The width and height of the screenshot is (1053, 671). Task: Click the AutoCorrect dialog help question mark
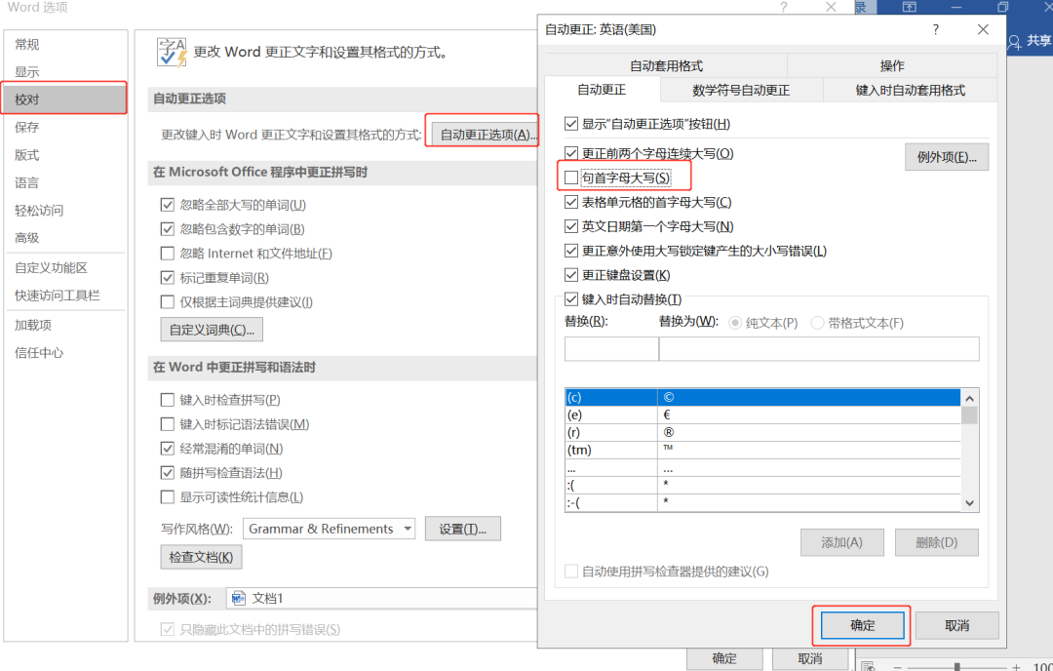tap(935, 29)
